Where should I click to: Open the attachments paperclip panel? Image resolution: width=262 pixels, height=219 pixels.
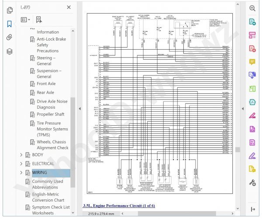click(x=10, y=37)
